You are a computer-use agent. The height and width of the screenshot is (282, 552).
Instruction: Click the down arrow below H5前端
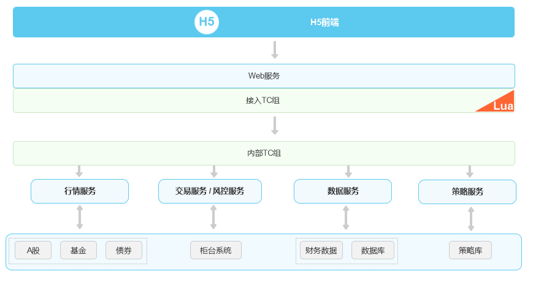[275, 50]
